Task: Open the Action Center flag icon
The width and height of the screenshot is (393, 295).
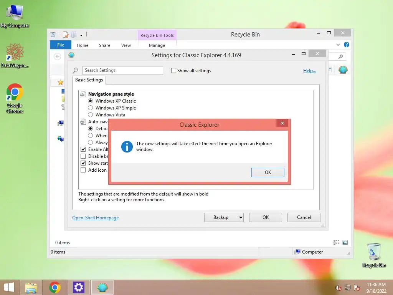Action: (x=357, y=288)
